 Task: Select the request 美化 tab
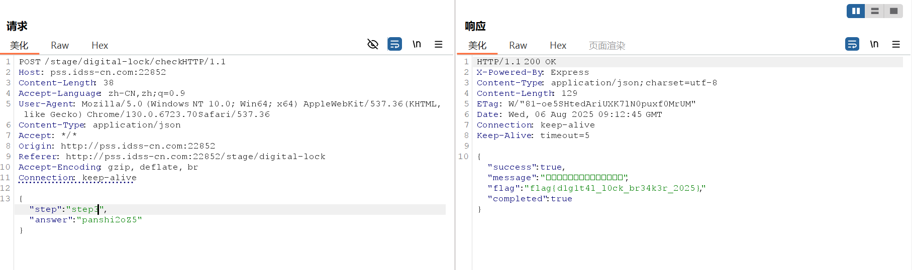19,46
